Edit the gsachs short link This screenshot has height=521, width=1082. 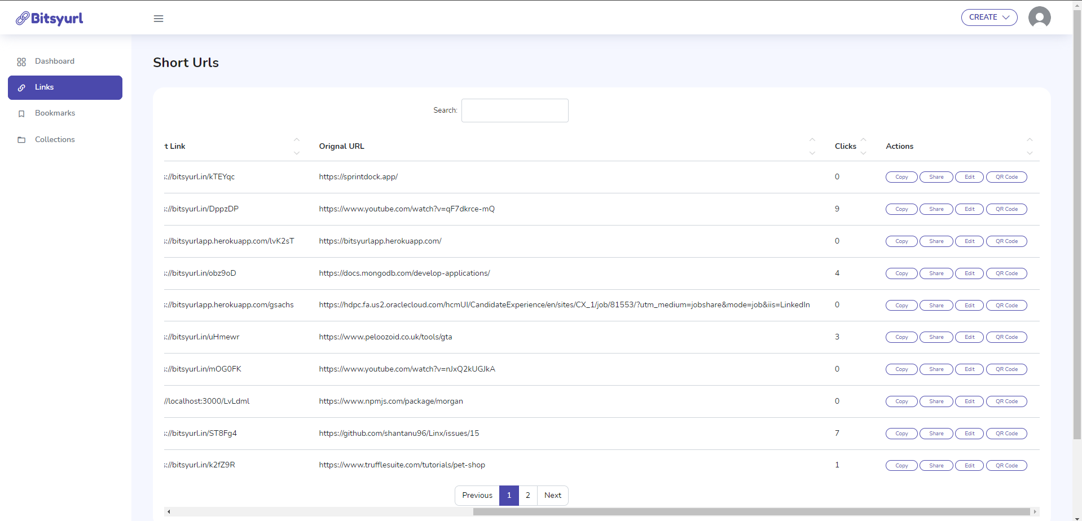pyautogui.click(x=969, y=306)
